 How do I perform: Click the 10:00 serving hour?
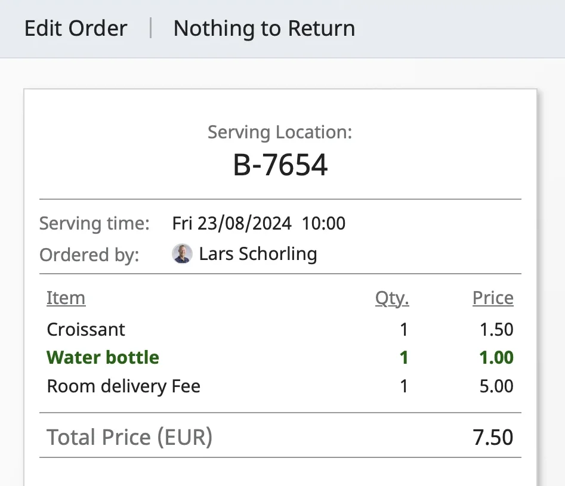323,223
